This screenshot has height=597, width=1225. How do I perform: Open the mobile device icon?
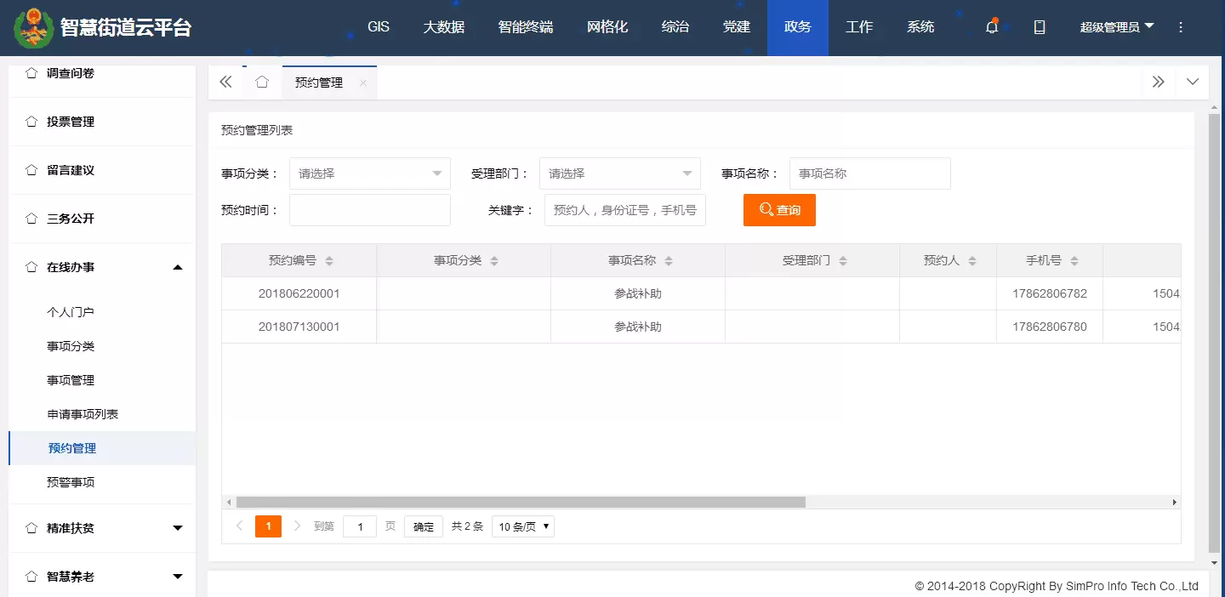(x=1040, y=27)
